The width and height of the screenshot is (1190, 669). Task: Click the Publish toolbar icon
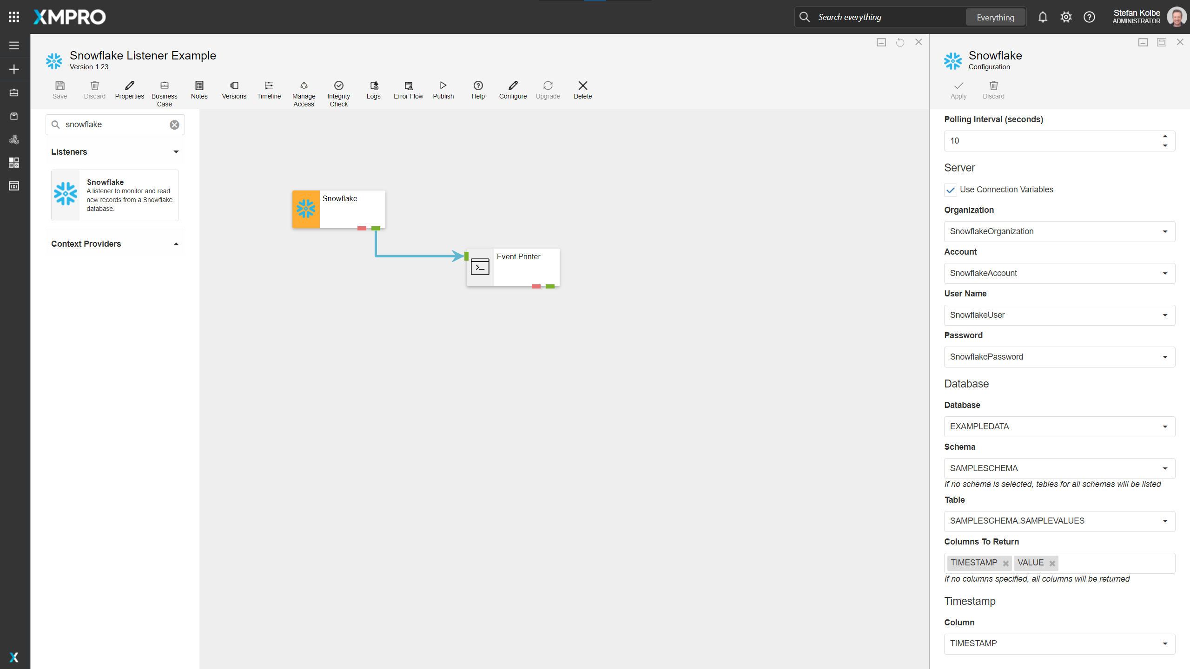[443, 89]
